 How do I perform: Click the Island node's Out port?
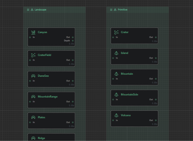(x=156, y=58)
